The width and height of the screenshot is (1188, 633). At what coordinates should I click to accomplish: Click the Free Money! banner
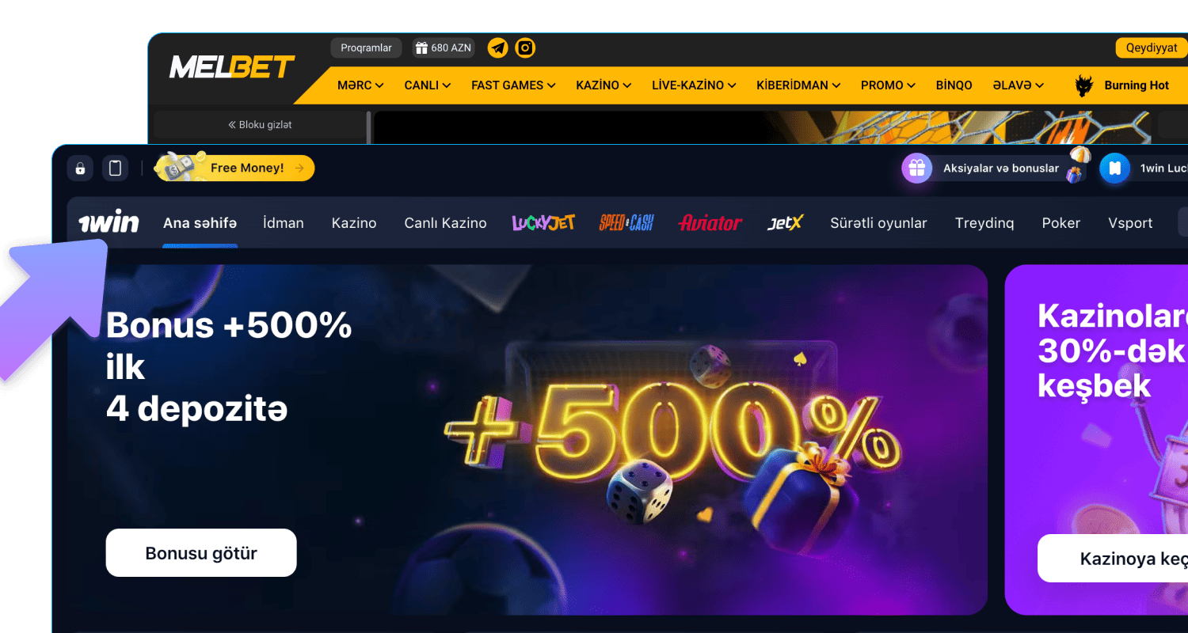(235, 168)
